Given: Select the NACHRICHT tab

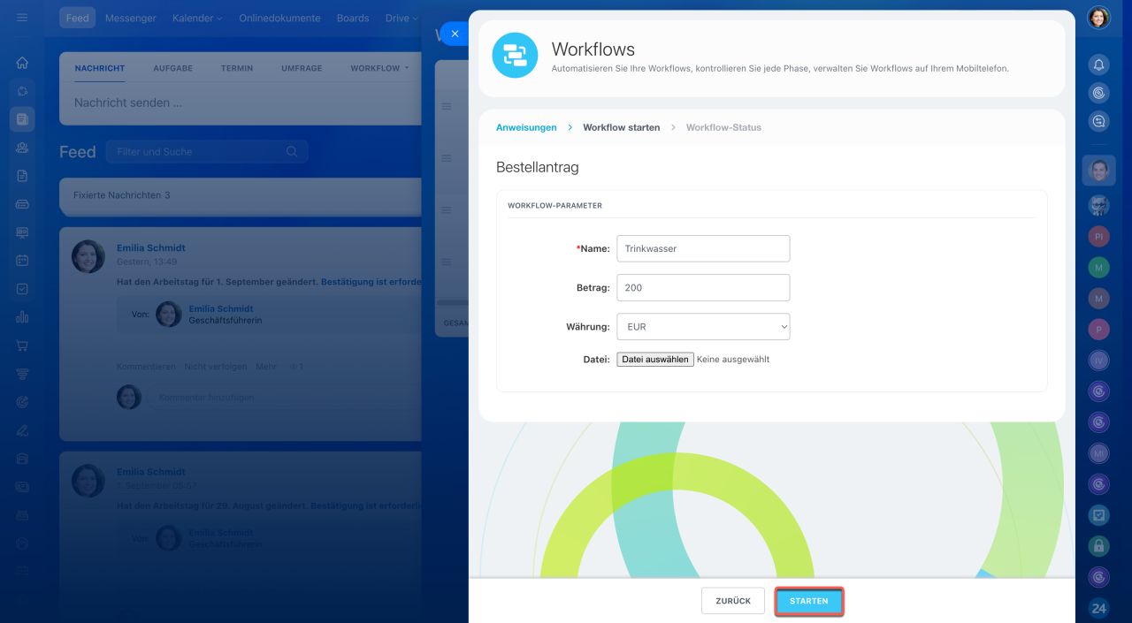Looking at the screenshot, I should tap(100, 68).
